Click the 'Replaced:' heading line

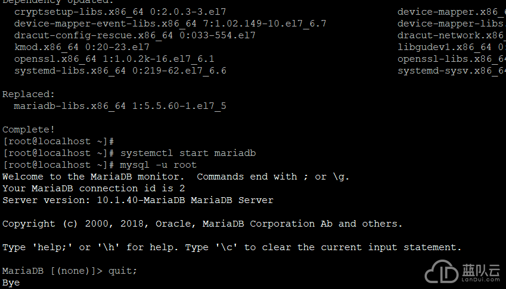[28, 94]
